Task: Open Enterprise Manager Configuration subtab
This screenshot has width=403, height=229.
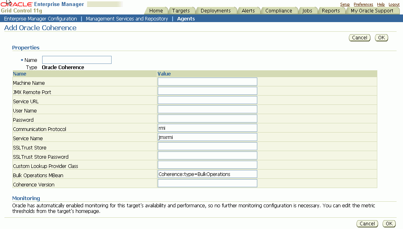Action: [x=41, y=19]
